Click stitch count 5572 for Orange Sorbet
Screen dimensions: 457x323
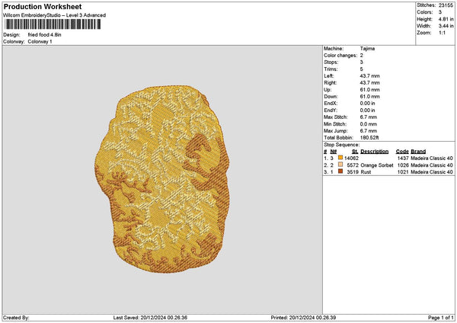coord(353,165)
